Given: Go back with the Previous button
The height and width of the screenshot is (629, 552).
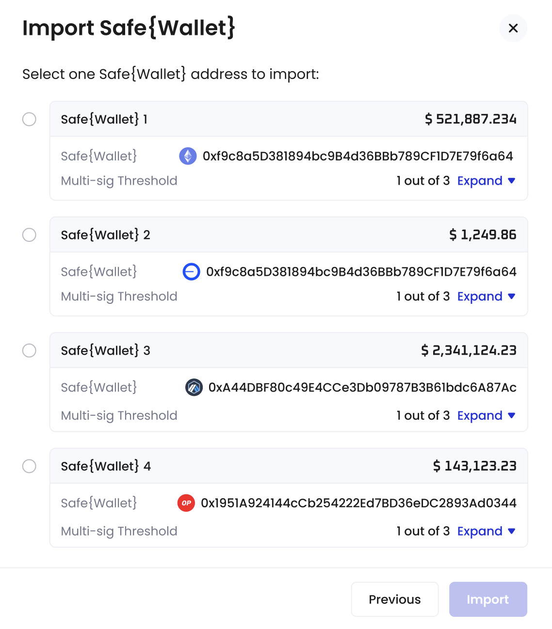Looking at the screenshot, I should coord(395,599).
